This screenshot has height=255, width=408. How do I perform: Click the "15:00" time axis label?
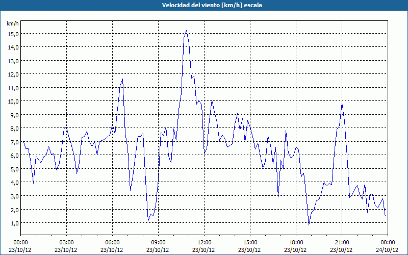coord(250,243)
